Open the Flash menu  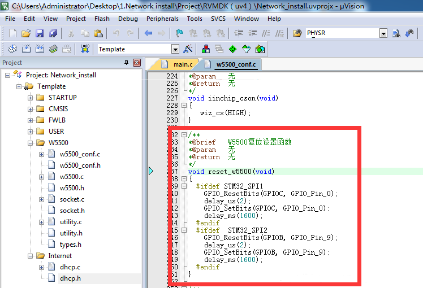102,19
